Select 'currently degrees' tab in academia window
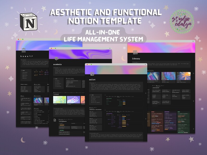Screen dimensions: 207x155 tap(70, 78)
